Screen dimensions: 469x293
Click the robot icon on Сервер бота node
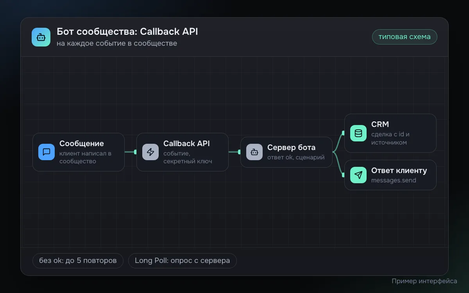254,152
